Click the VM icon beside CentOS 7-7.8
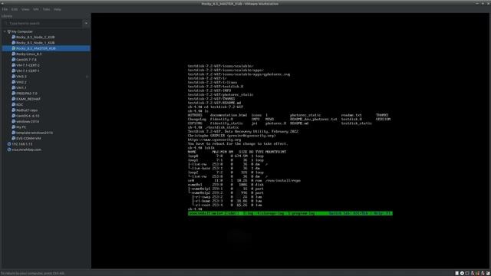The image size is (491, 276). point(14,60)
